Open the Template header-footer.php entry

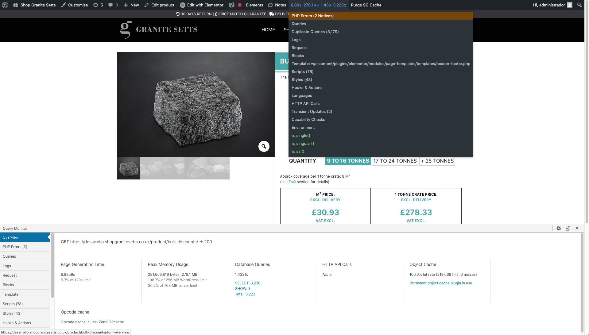click(x=381, y=64)
